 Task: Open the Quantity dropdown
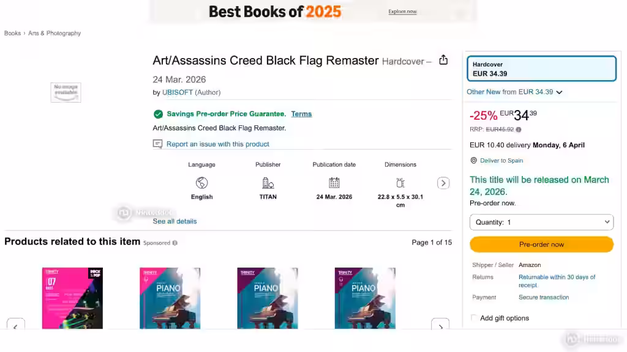point(541,222)
